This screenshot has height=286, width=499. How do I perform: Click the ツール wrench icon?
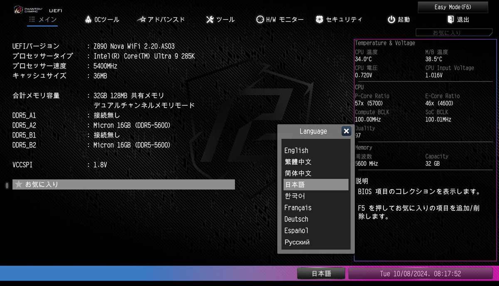[210, 20]
